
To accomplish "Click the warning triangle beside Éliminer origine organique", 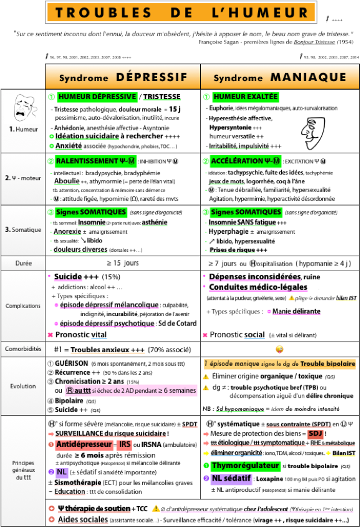I will click(x=206, y=377).
